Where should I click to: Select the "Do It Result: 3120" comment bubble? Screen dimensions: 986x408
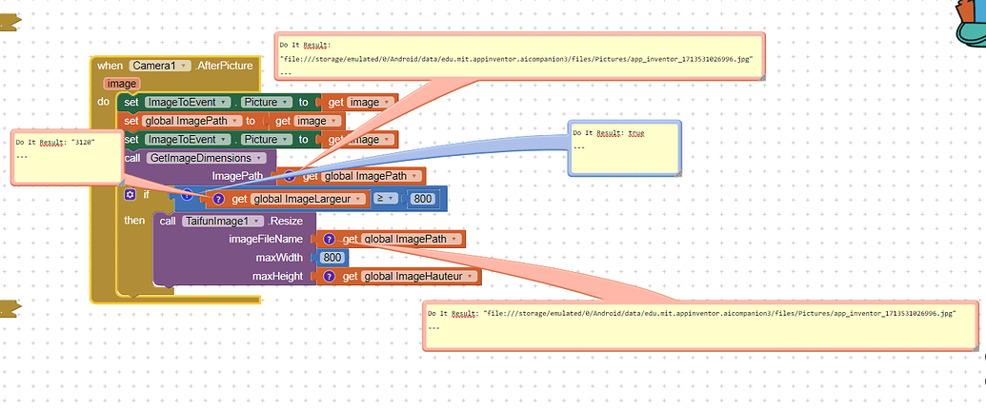(x=66, y=156)
